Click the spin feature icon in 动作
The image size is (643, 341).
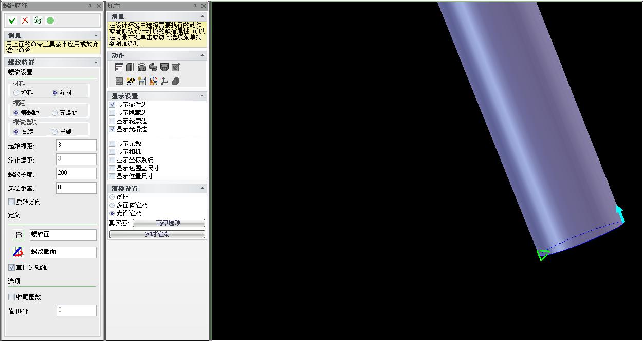pos(141,67)
